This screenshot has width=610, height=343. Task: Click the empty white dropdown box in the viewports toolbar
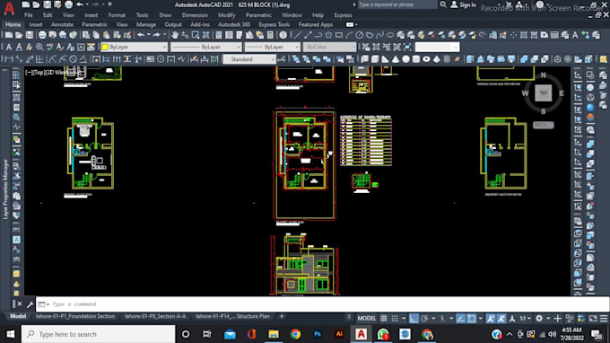pyautogui.click(x=437, y=47)
